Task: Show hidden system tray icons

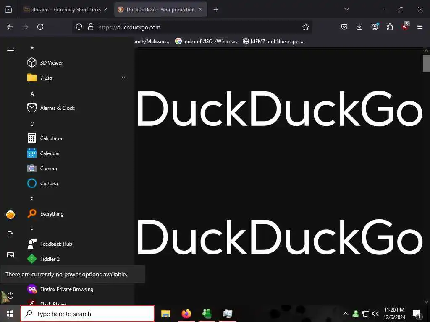Action: tap(346, 314)
